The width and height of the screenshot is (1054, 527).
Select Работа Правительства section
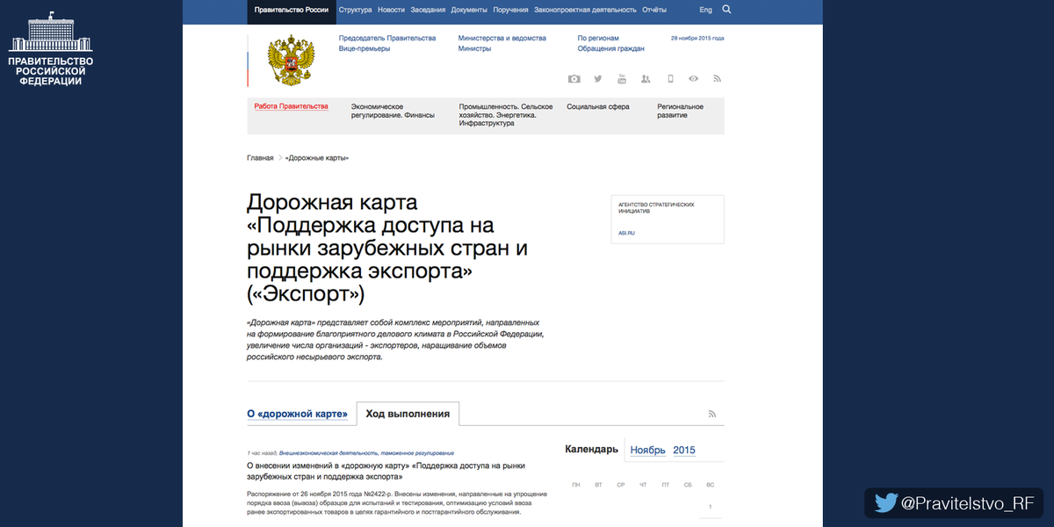click(291, 106)
